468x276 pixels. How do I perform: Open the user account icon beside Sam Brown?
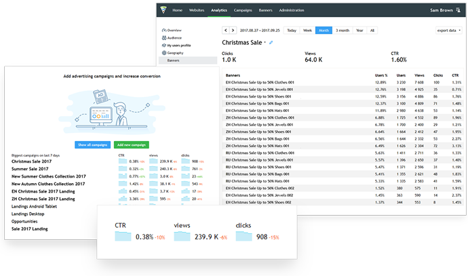coord(458,10)
